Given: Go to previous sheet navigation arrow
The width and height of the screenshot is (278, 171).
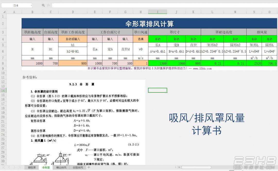Looking at the screenshot, I should [x=9, y=167].
